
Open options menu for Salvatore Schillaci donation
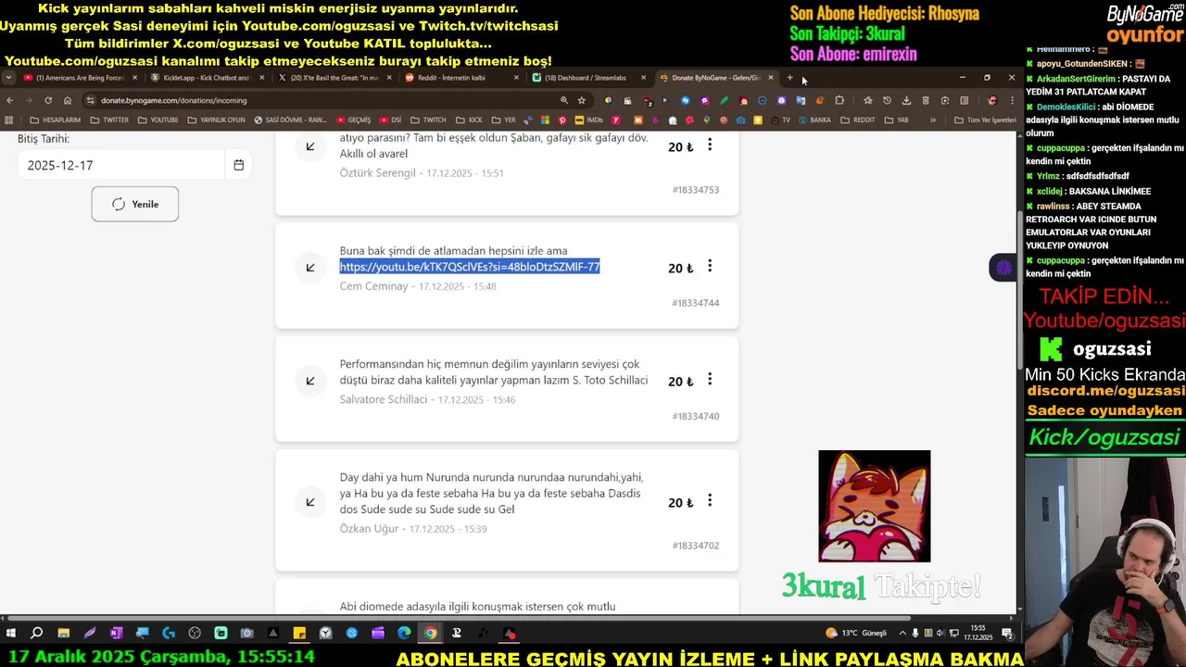(x=710, y=380)
